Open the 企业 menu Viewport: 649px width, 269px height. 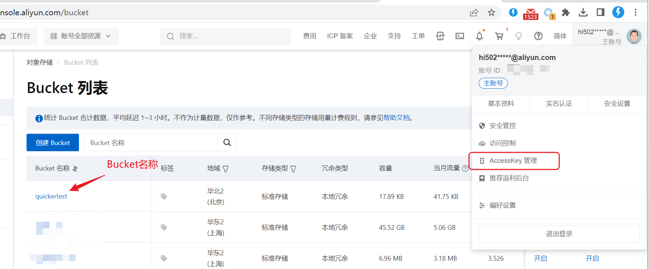(x=370, y=36)
